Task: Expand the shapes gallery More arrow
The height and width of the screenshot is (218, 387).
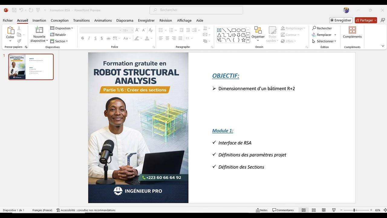Action: 248,40
